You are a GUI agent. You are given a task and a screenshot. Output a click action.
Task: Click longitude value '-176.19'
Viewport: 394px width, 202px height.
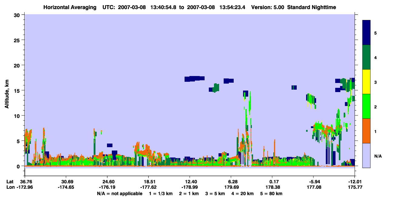[x=107, y=187]
